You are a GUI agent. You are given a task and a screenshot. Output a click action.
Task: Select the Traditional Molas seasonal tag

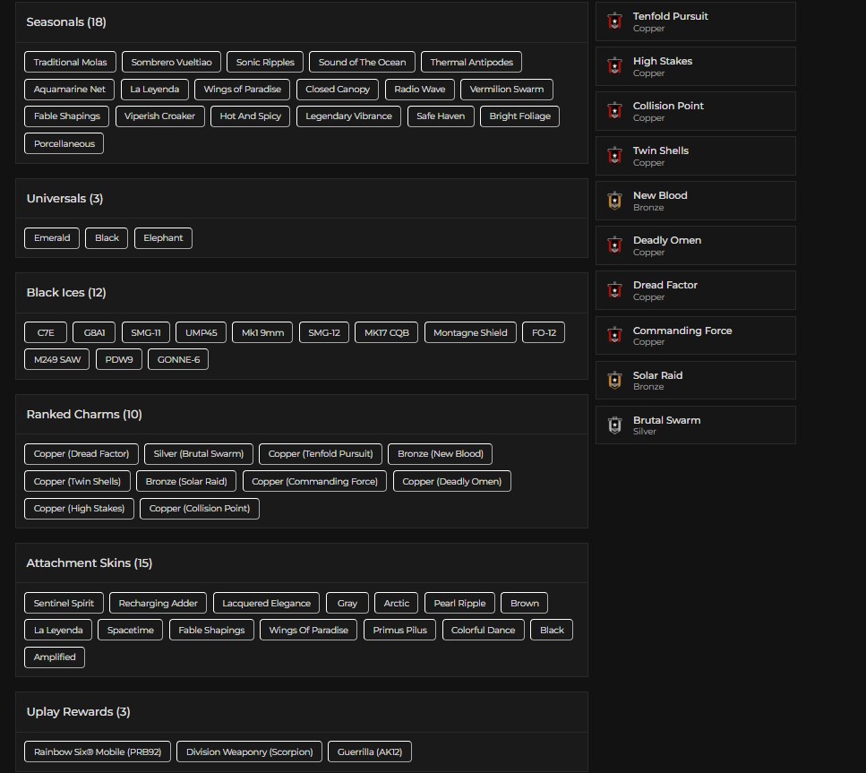[70, 62]
